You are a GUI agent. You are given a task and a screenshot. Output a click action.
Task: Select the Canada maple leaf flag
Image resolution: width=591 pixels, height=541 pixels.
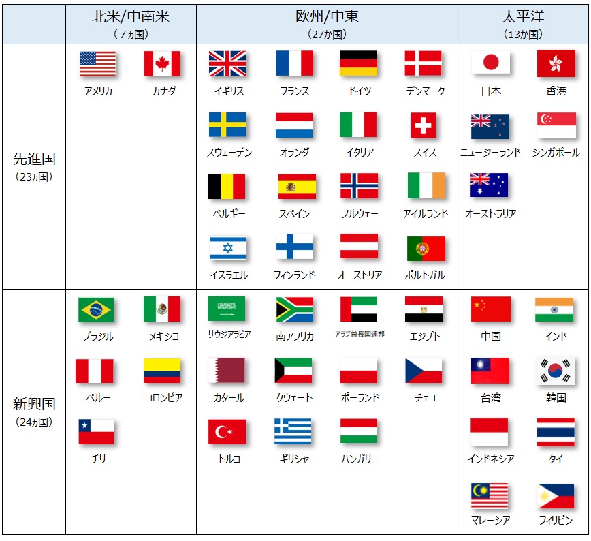point(162,63)
